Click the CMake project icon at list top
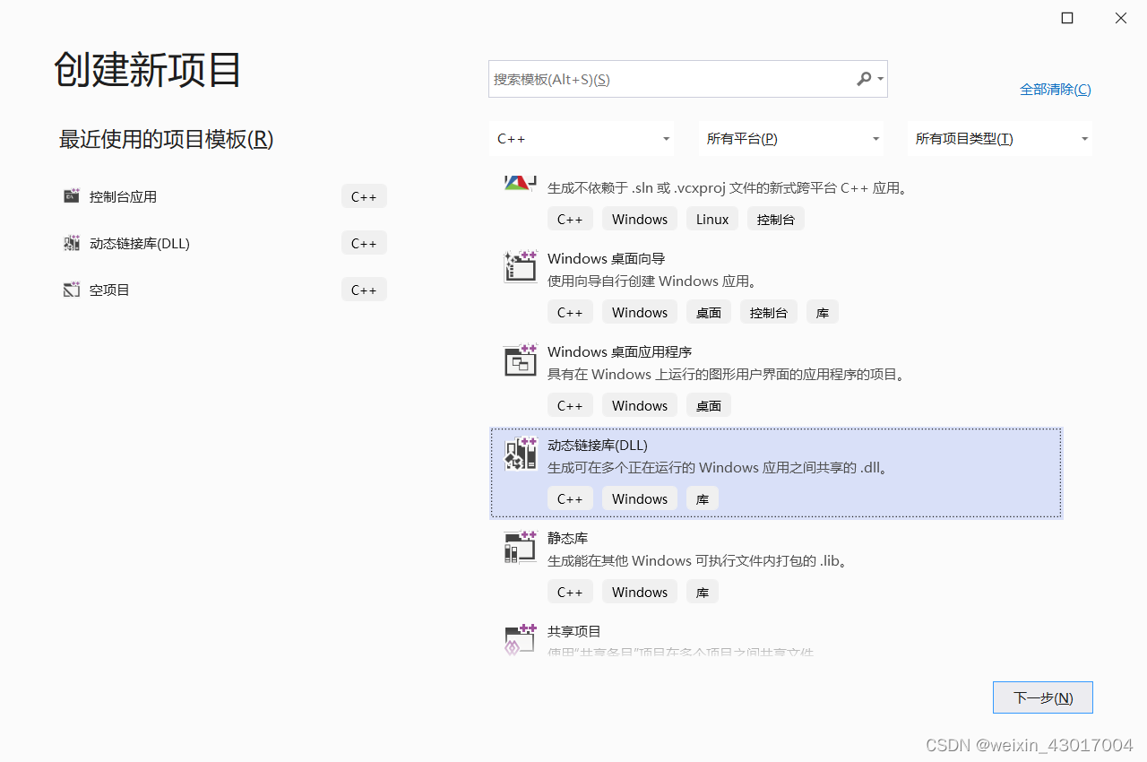 pyautogui.click(x=521, y=182)
